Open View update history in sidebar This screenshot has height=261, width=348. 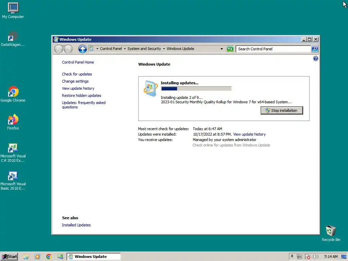[78, 88]
